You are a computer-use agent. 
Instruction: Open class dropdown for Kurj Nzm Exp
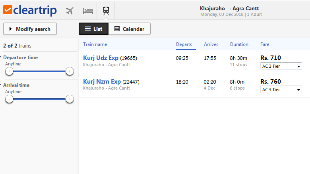point(281,90)
